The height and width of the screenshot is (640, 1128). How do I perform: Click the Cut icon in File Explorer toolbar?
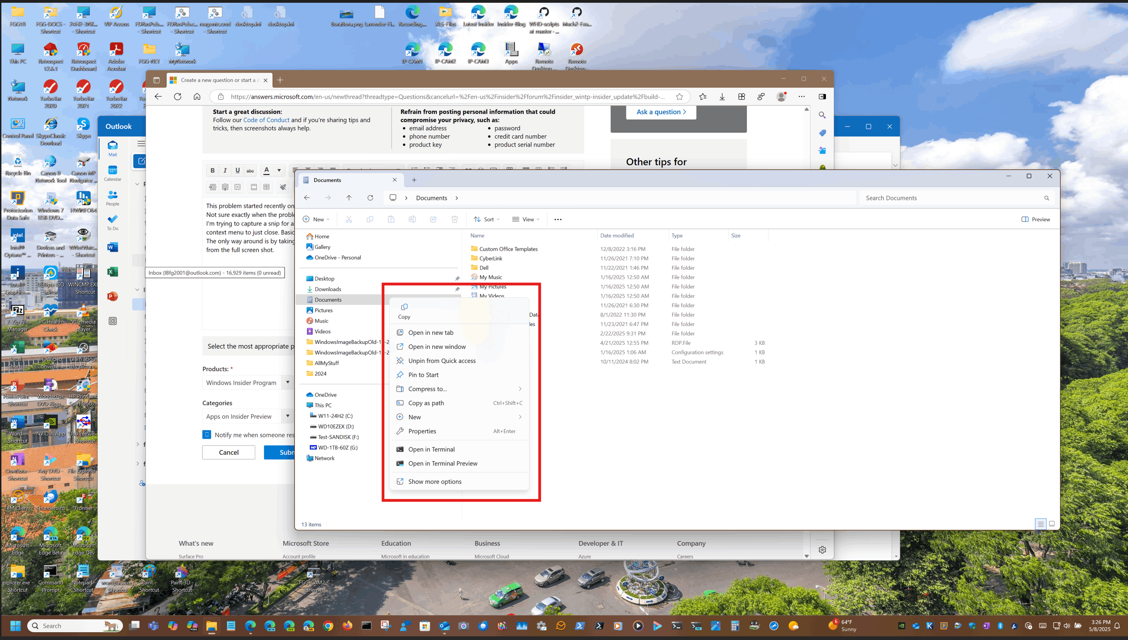click(x=349, y=219)
